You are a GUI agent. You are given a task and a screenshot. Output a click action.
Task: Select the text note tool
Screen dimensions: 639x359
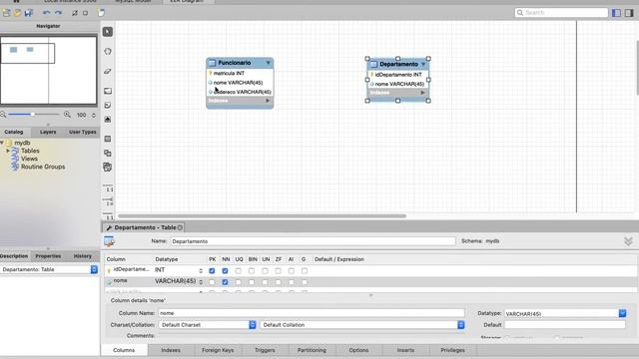click(x=108, y=105)
